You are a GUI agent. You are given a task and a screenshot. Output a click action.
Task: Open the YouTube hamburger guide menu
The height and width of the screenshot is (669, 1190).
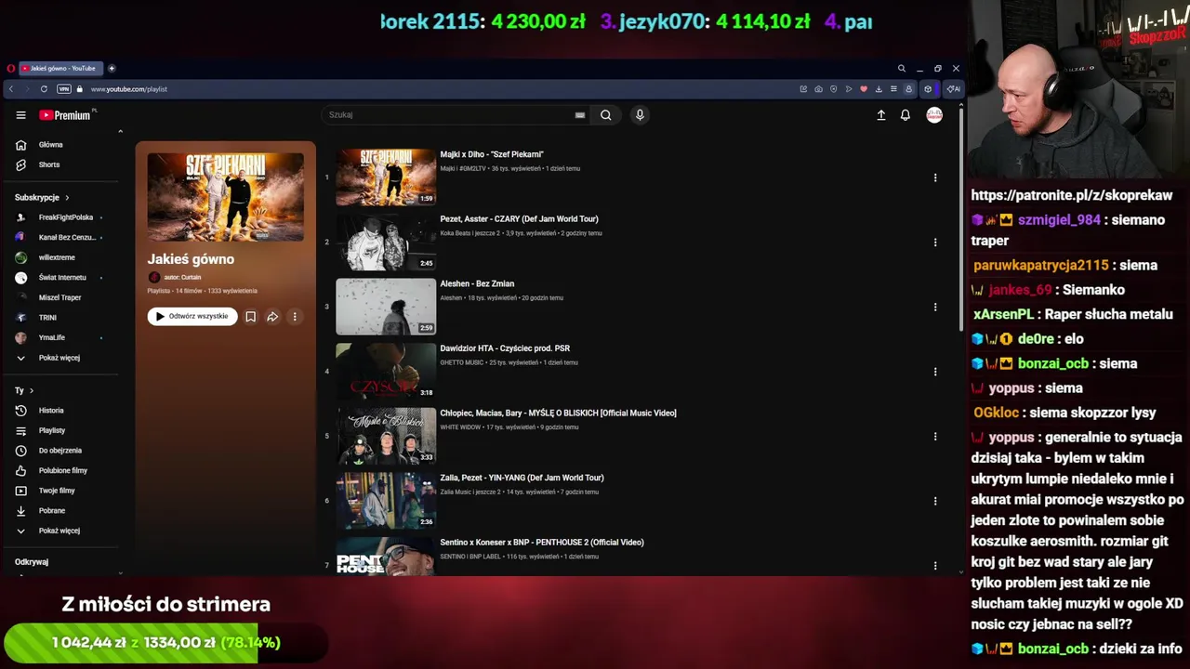(x=20, y=115)
